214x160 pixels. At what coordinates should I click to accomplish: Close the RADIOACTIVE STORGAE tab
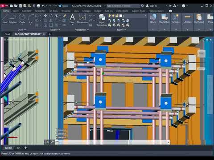point(44,34)
